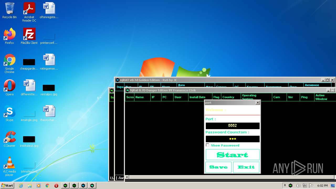Open Windows Media Player taskbar icon
Image resolution: width=336 pixels, height=189 pixels.
[39, 186]
